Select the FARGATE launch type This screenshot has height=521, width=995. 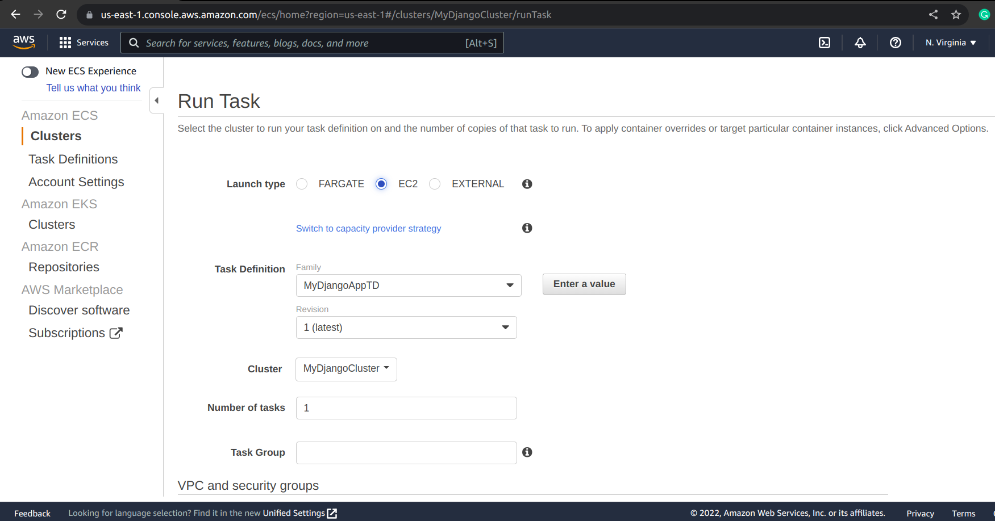tap(302, 184)
